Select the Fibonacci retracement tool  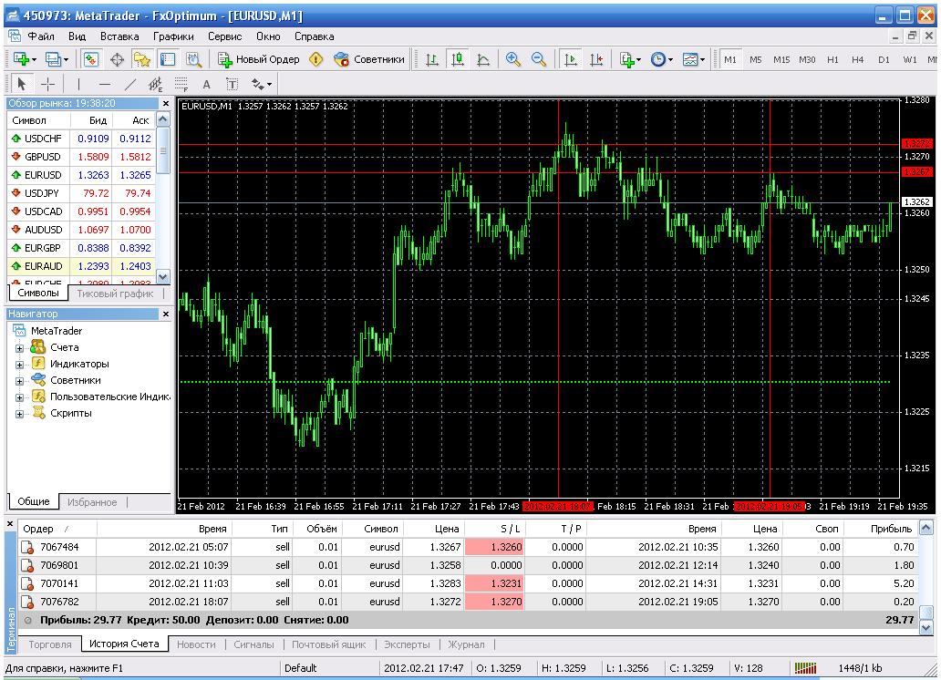(x=181, y=84)
